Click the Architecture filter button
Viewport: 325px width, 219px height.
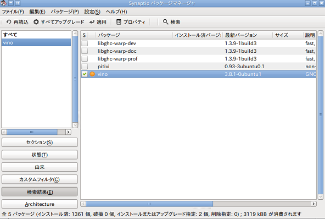pyautogui.click(x=40, y=204)
